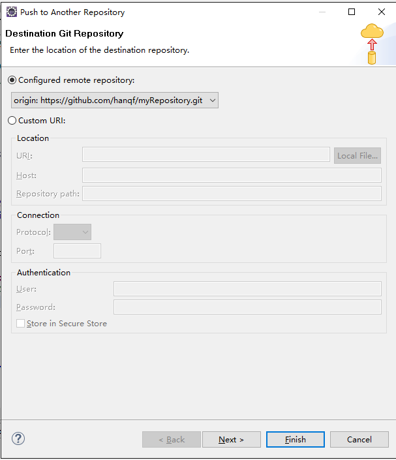Viewport: 396px width, 460px height.
Task: Open the Local File... browse button
Action: click(x=358, y=155)
